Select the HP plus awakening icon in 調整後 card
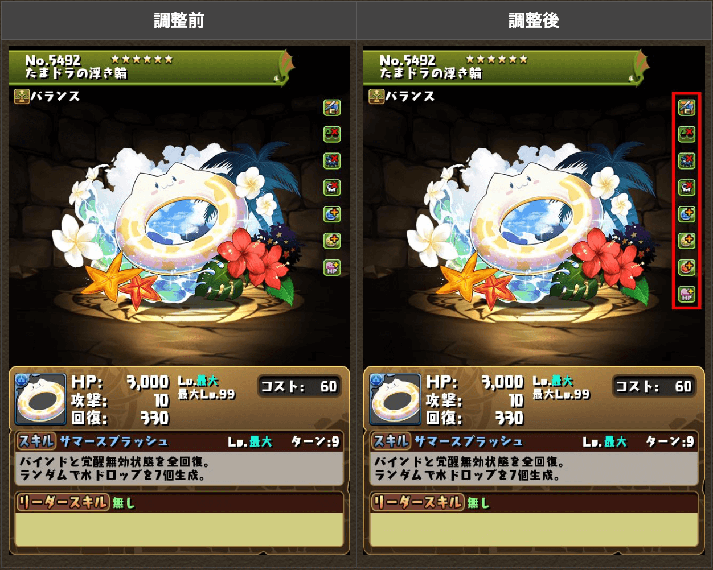 [687, 294]
